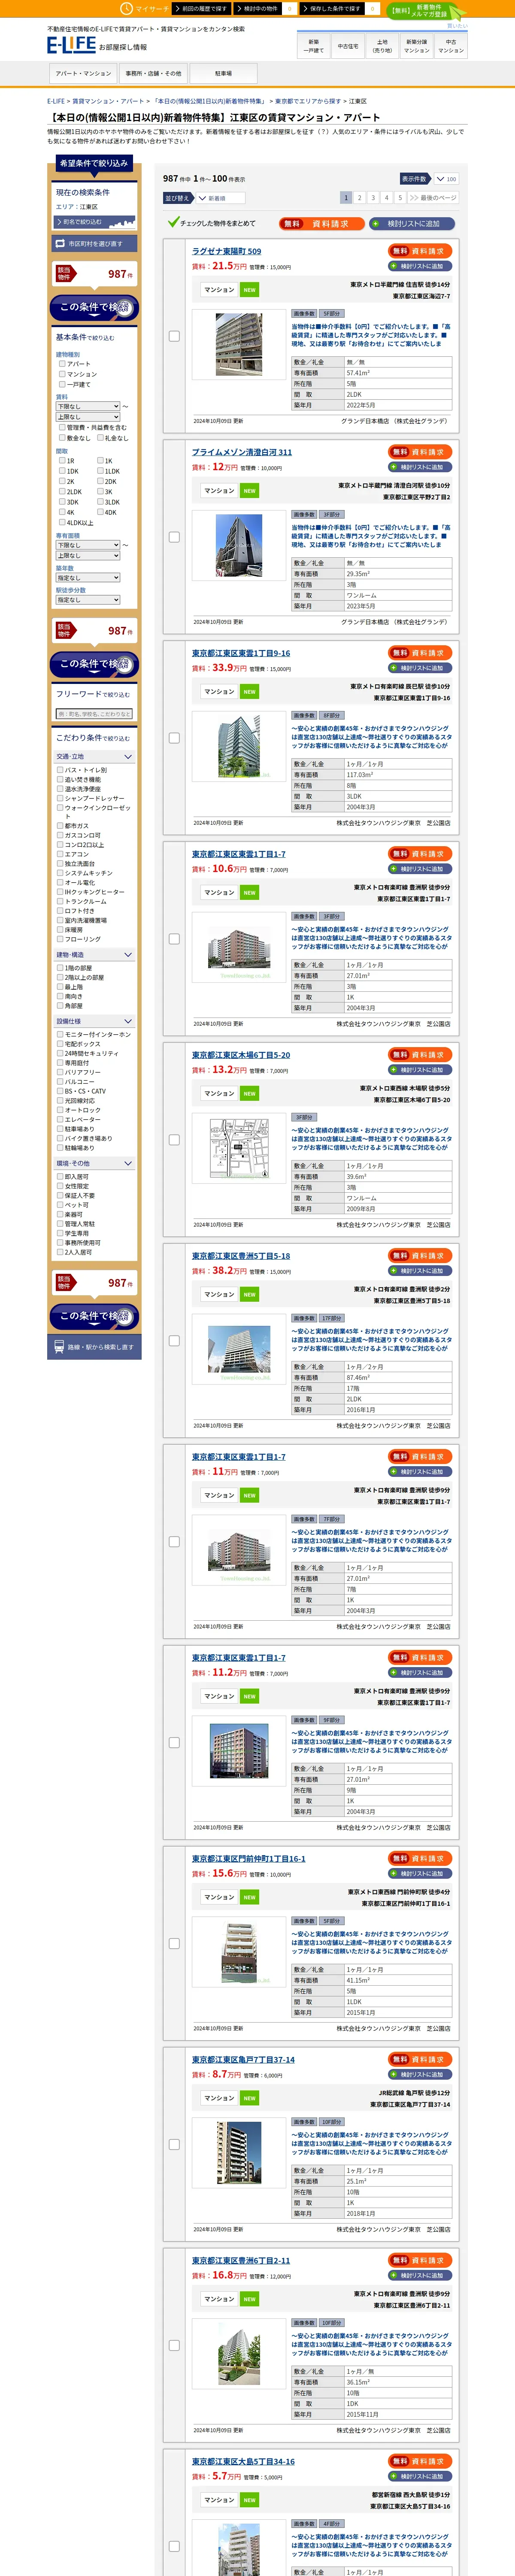Open the 築年数 dropdown
The image size is (515, 2576).
(x=88, y=578)
